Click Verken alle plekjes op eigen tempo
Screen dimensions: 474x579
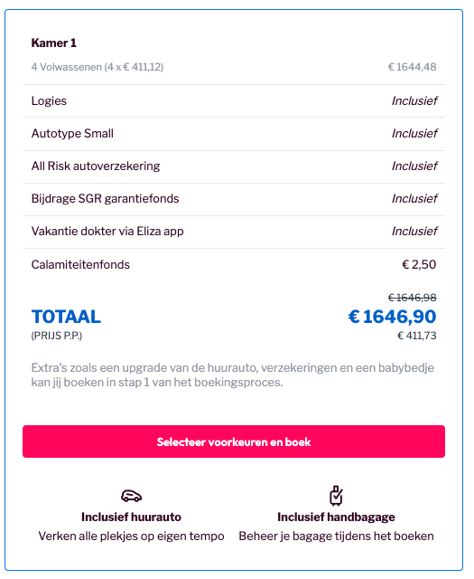click(x=131, y=536)
